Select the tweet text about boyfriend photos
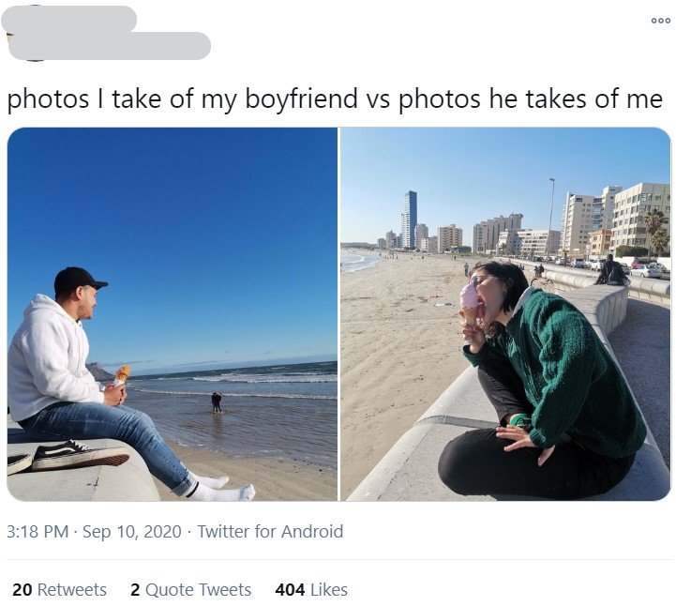The image size is (676, 606). tap(335, 98)
